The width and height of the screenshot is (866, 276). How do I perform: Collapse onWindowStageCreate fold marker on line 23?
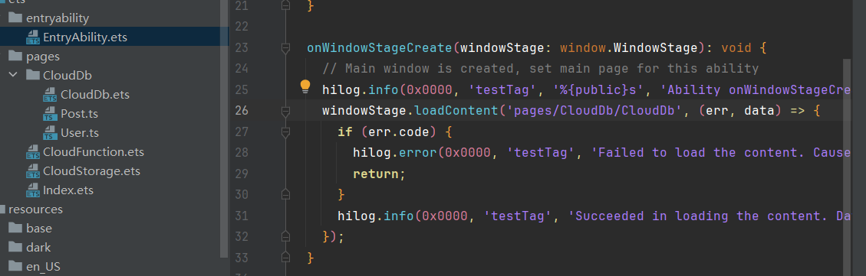tap(285, 48)
